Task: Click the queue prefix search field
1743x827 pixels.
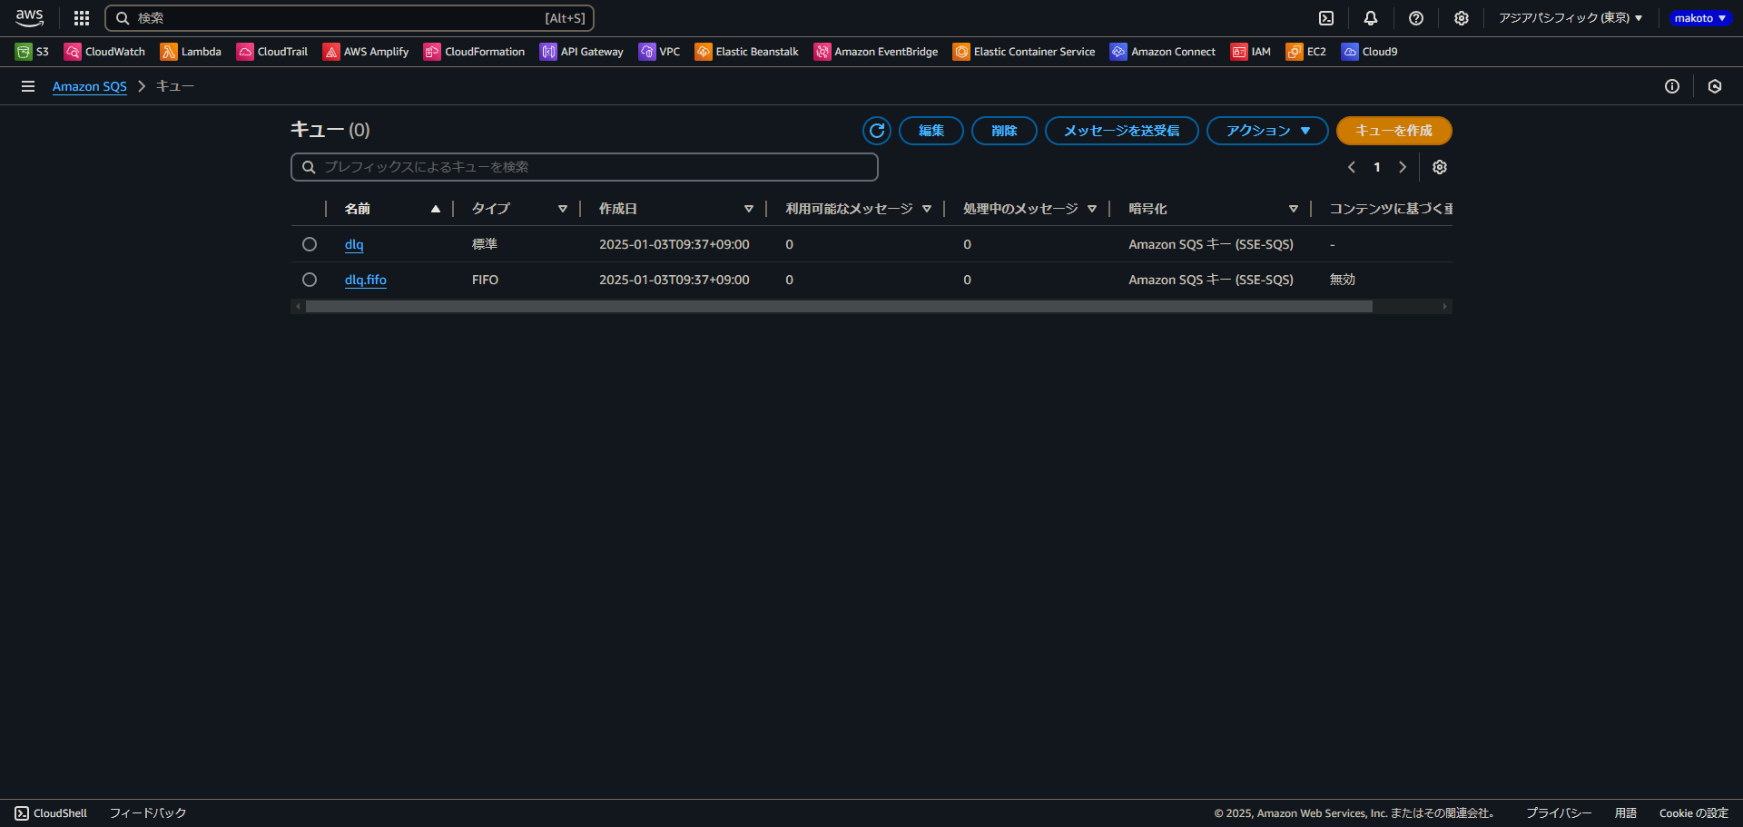Action: tap(585, 167)
